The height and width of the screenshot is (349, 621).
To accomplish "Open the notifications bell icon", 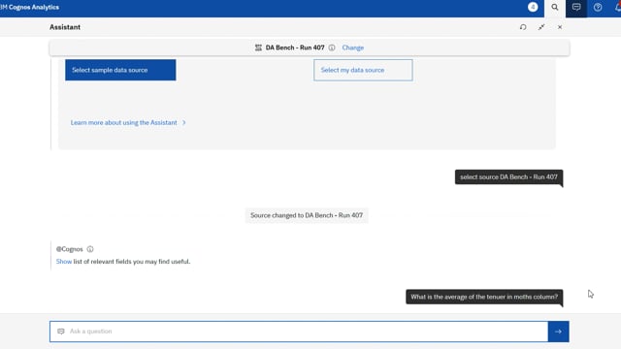I will (x=618, y=7).
